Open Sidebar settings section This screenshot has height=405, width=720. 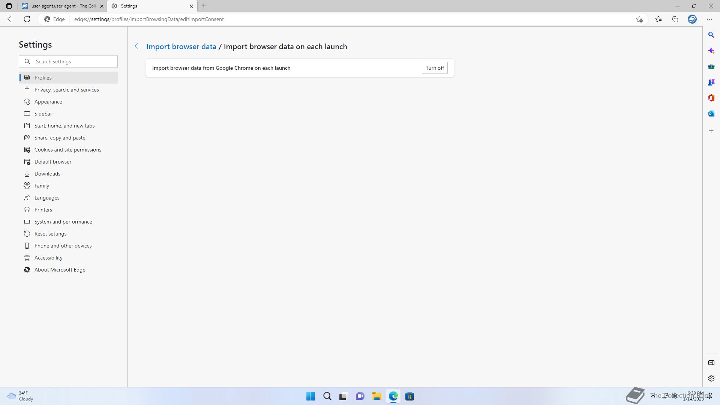coord(68,114)
